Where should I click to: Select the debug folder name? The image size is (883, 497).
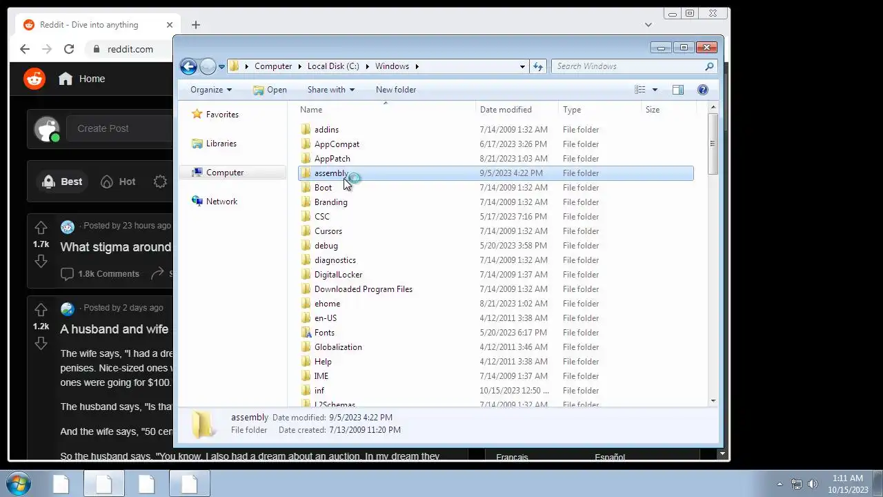coord(326,246)
